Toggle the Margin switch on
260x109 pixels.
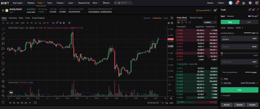click(x=250, y=16)
